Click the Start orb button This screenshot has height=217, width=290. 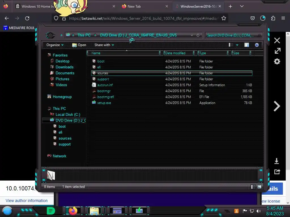(7, 211)
